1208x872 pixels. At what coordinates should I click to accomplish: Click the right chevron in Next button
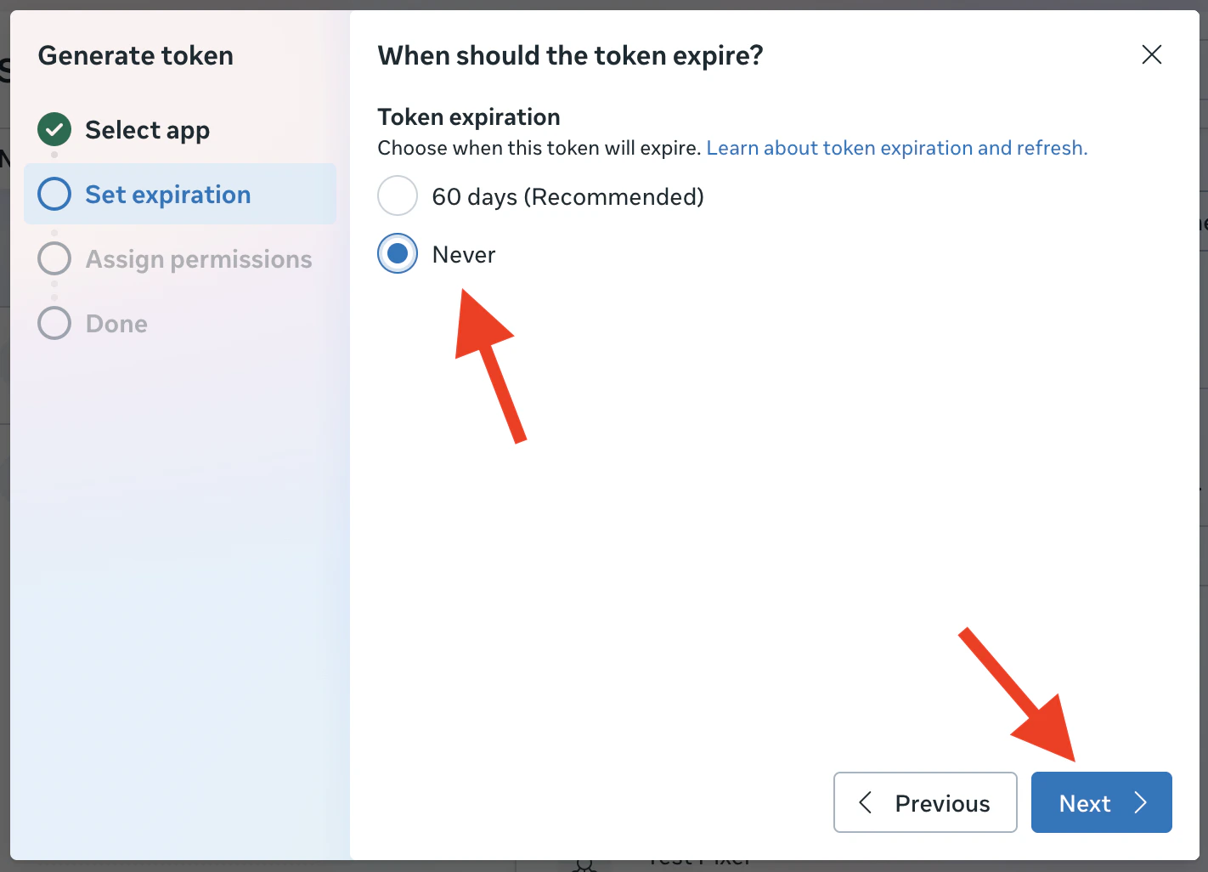click(x=1142, y=802)
